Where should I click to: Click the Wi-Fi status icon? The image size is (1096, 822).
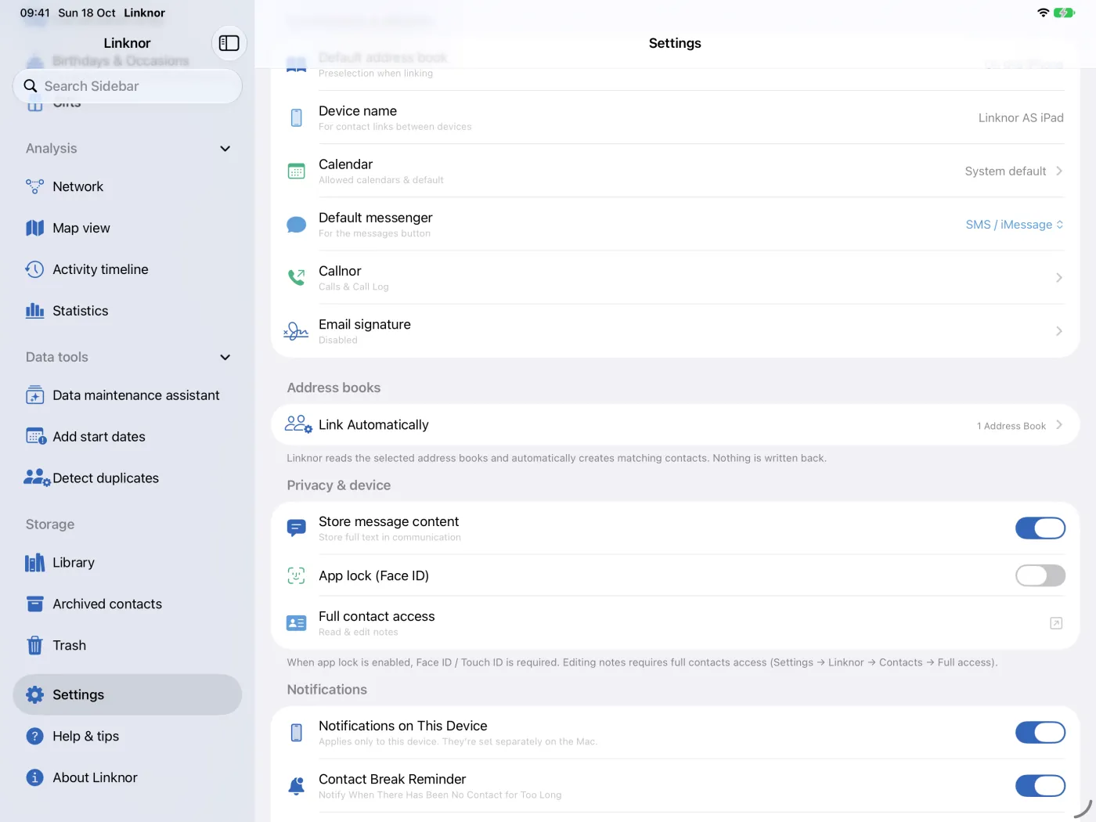(x=1043, y=13)
